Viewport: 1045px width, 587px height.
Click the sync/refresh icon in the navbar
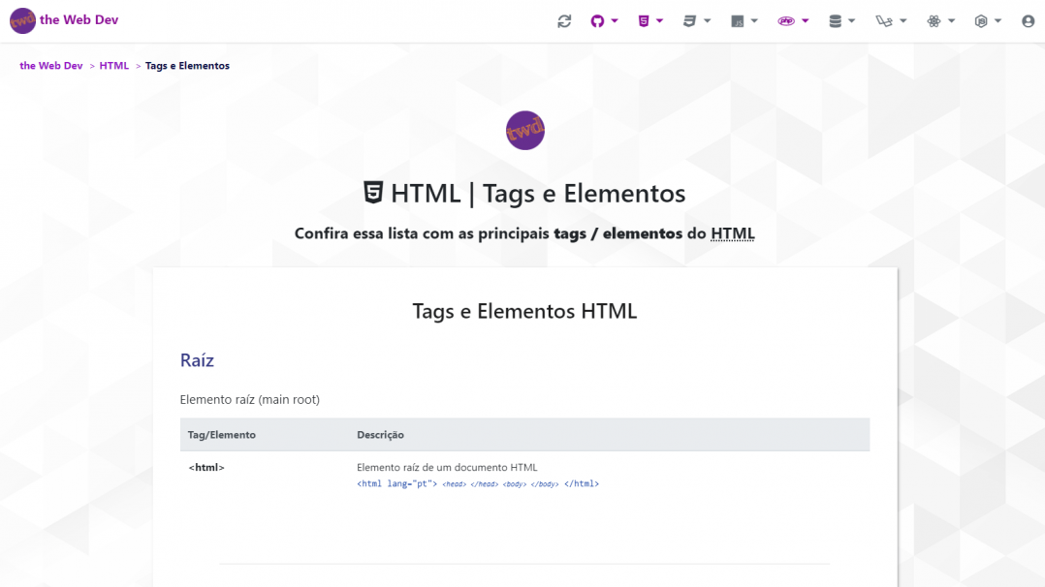click(x=564, y=19)
